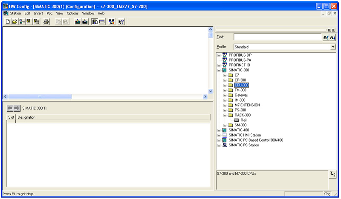This screenshot has height=199, width=341.
Task: Click the back arrow above the slot table
Action: (10, 108)
